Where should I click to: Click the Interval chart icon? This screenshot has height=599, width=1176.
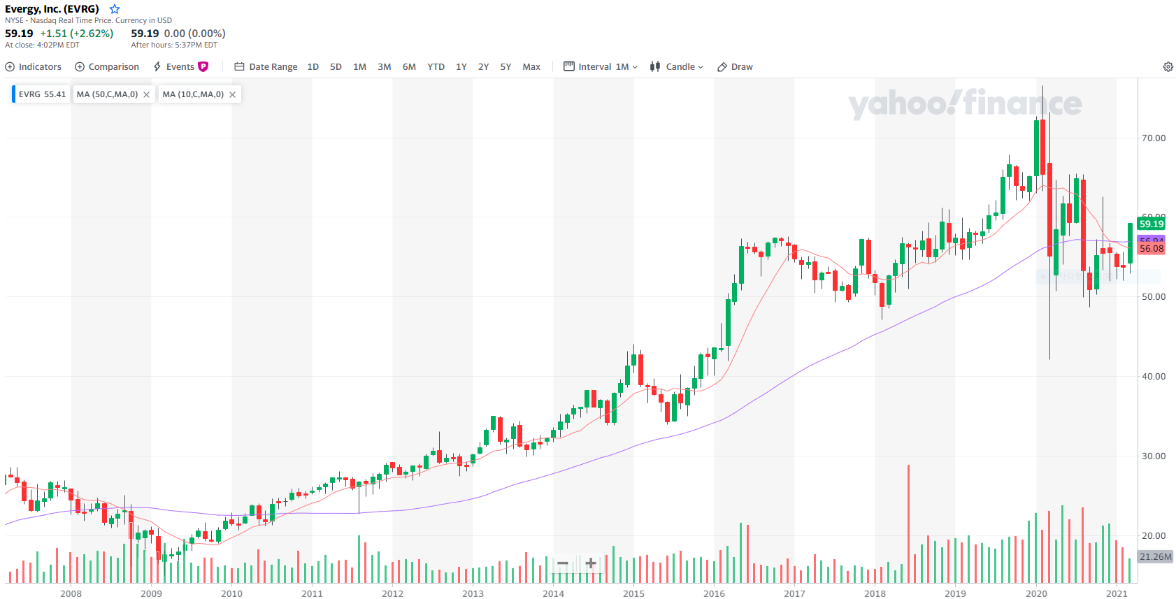click(569, 66)
